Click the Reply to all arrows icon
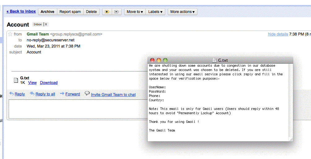The width and height of the screenshot is (311, 159). pyautogui.click(x=32, y=93)
